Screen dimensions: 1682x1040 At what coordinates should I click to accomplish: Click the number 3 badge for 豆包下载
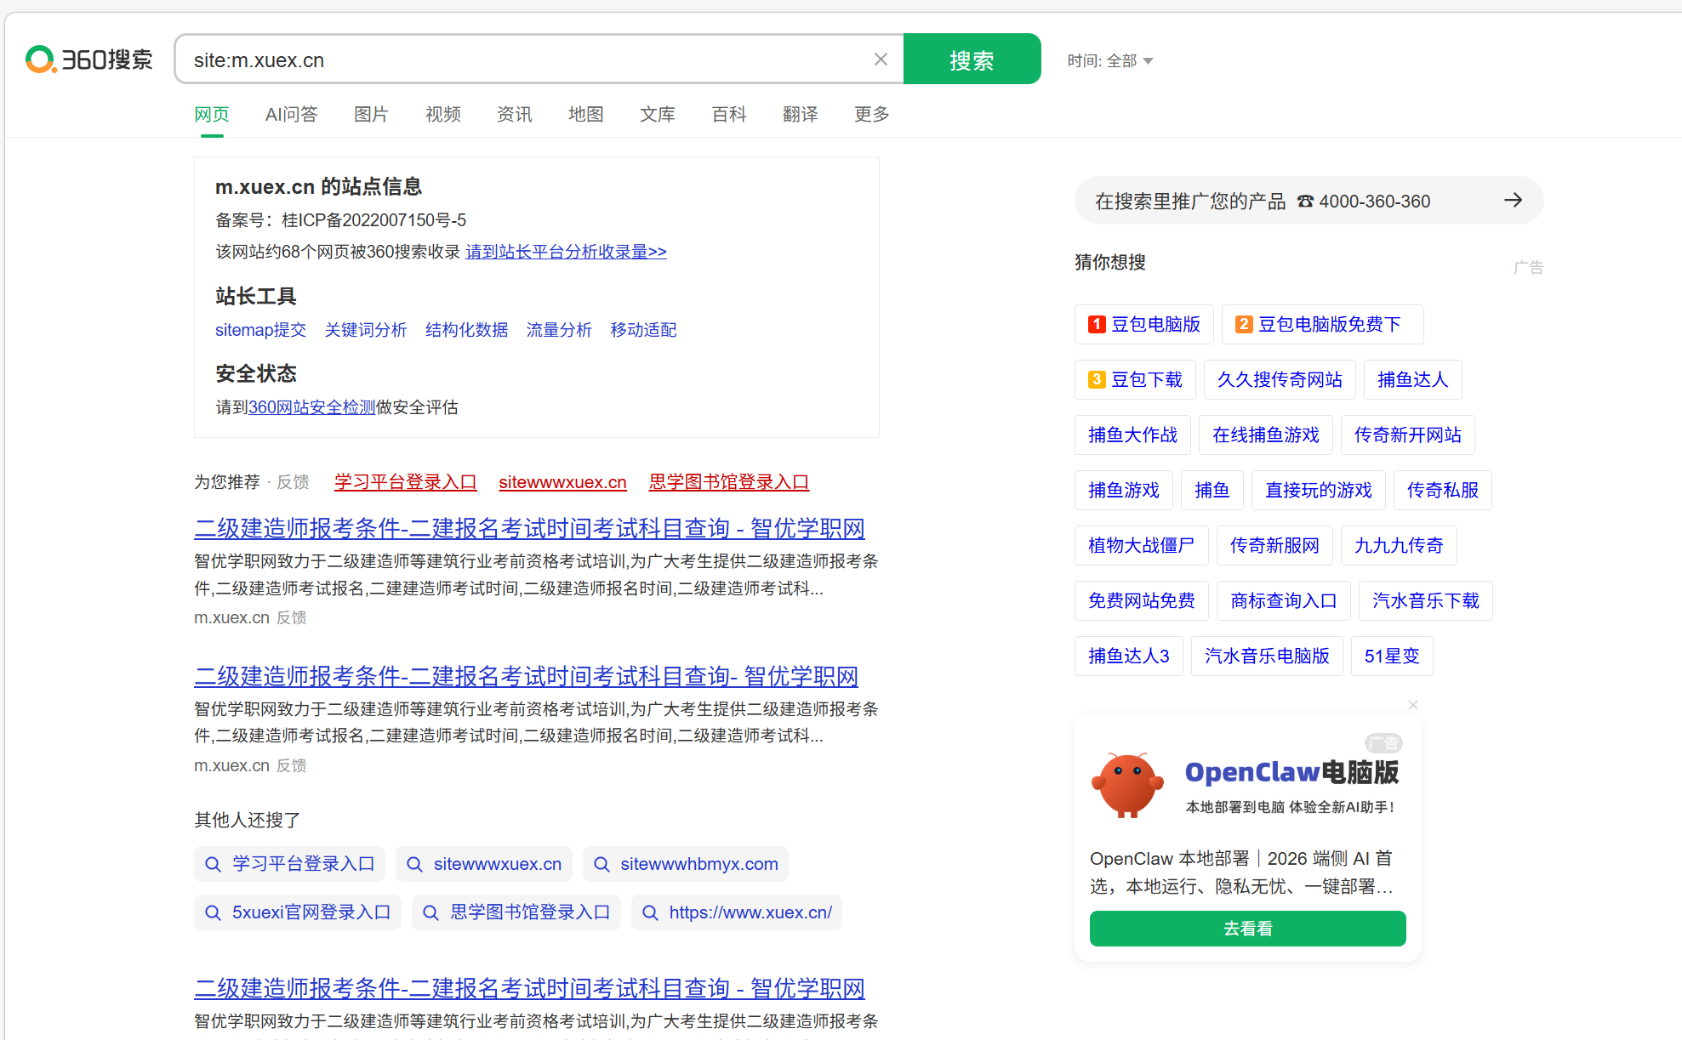[x=1098, y=380]
